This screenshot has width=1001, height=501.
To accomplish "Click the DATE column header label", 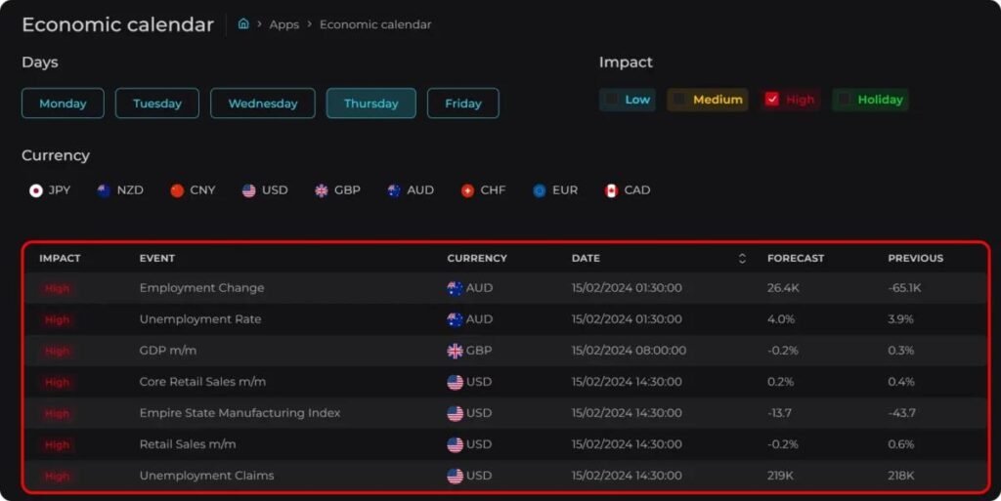I will [x=586, y=258].
